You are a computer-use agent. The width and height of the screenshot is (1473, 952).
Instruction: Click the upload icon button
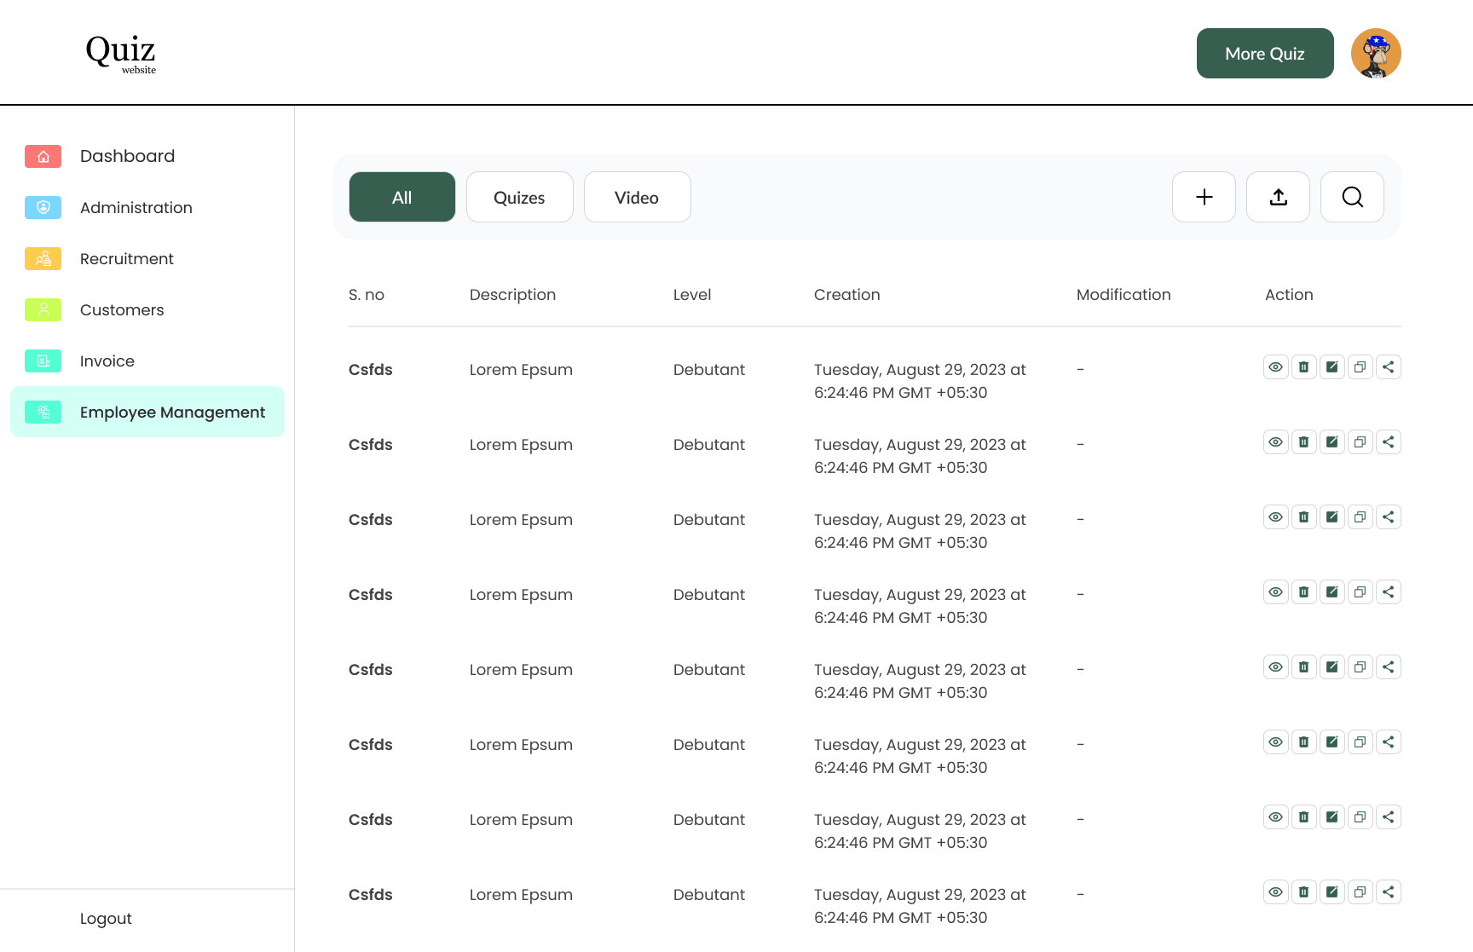(1278, 197)
